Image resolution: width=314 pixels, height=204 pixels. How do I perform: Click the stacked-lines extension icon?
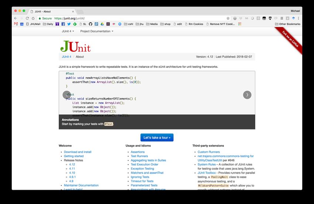(x=282, y=18)
